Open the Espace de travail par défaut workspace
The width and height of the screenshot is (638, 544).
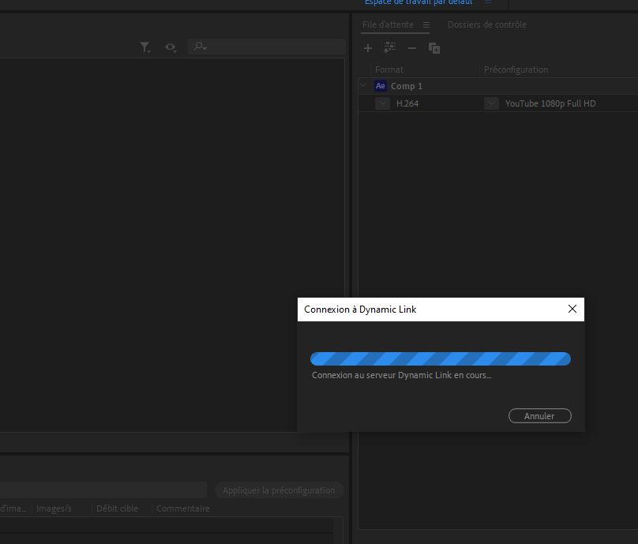[418, 2]
